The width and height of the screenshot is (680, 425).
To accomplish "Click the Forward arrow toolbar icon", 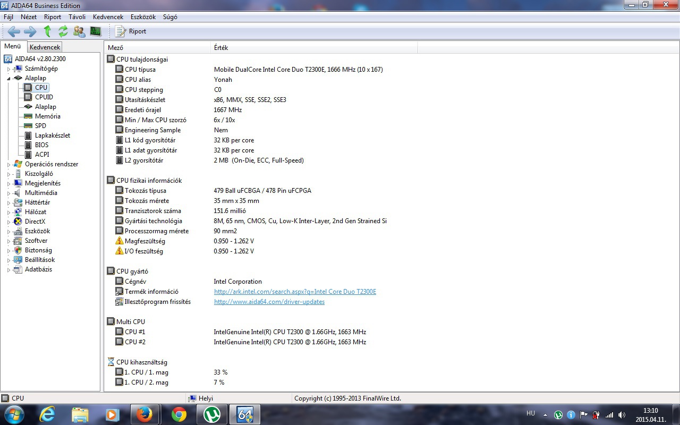I will tap(30, 31).
